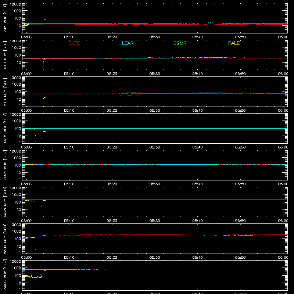This screenshot has width=294, height=294.
Task: Select the 1000 tick label on the 15400 MHz plot
Action: [17, 268]
